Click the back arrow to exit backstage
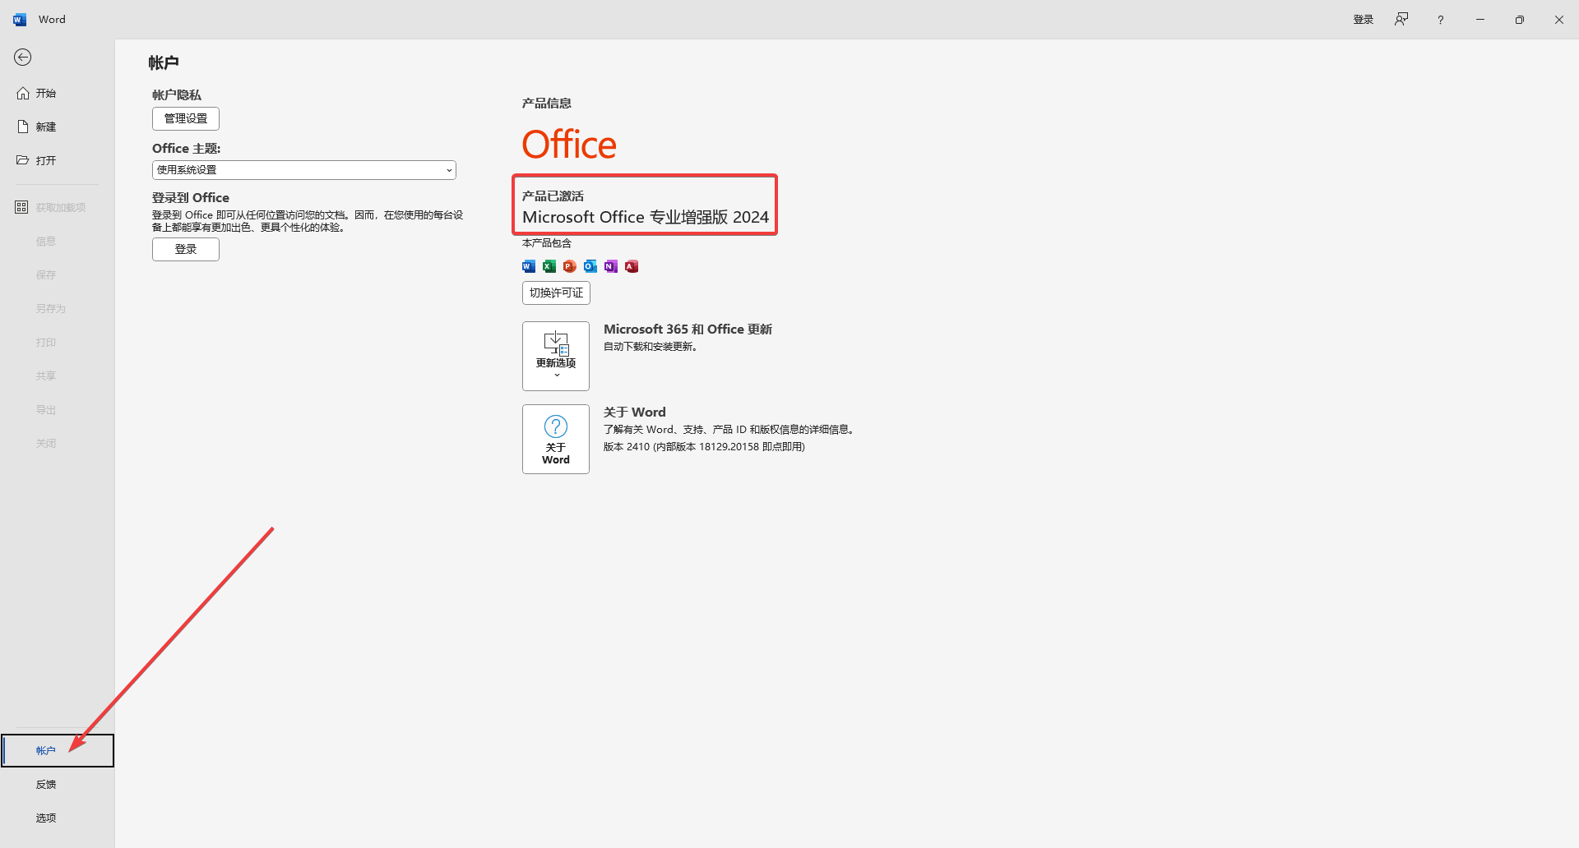 coord(23,58)
